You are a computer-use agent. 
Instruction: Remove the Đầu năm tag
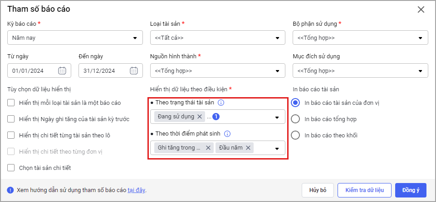248,148
